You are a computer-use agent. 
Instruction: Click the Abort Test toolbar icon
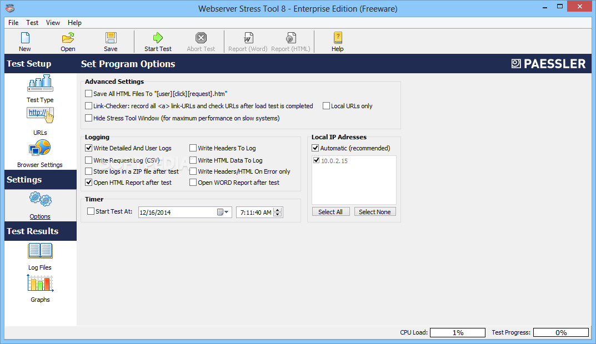coord(201,38)
